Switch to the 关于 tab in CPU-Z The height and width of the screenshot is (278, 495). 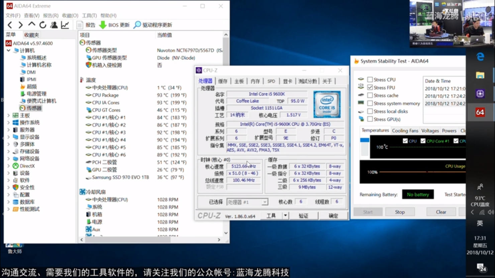point(327,81)
